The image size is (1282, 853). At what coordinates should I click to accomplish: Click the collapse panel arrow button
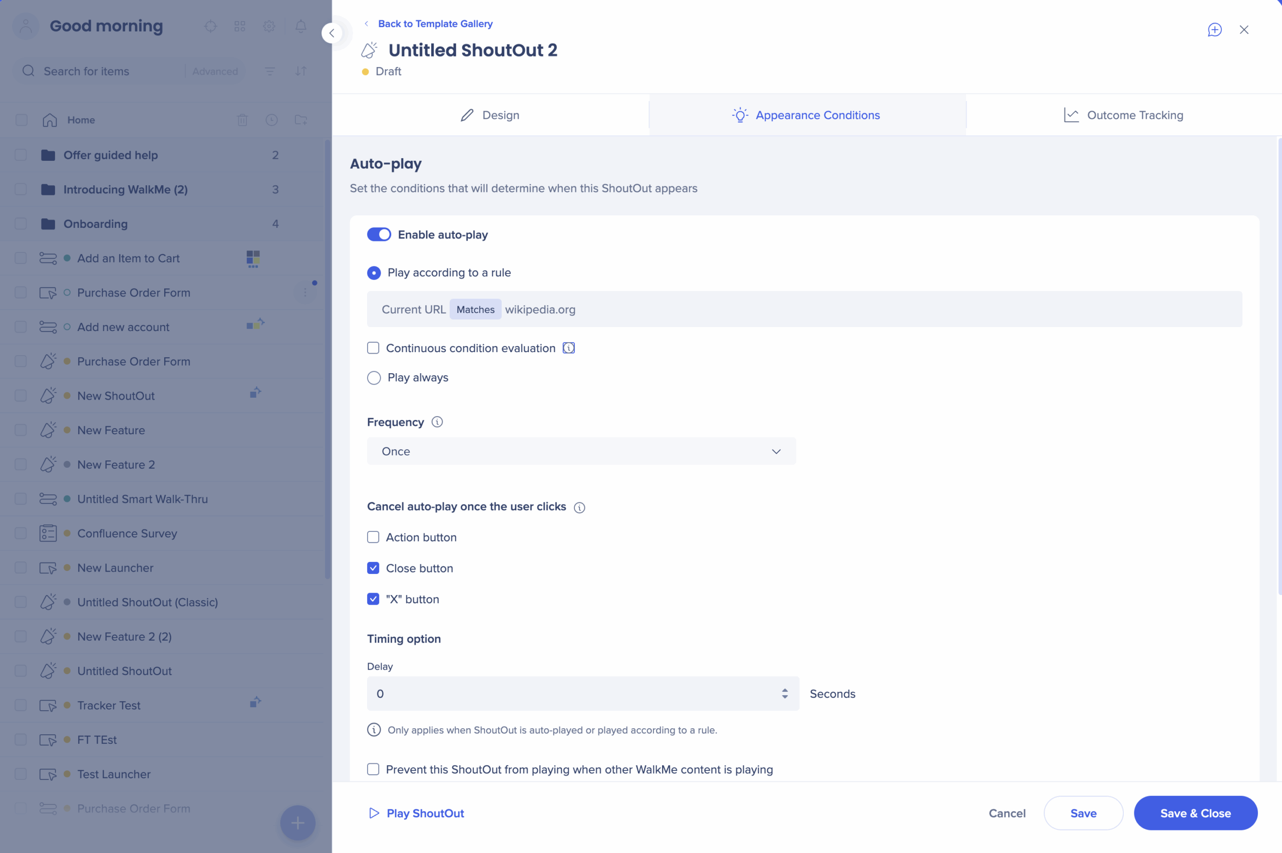point(332,33)
